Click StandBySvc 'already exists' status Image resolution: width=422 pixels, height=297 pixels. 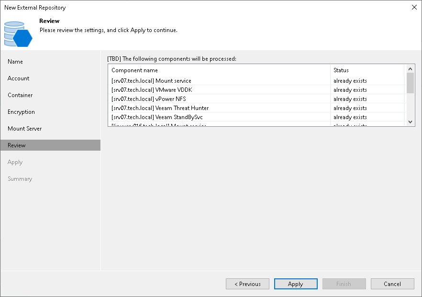350,117
